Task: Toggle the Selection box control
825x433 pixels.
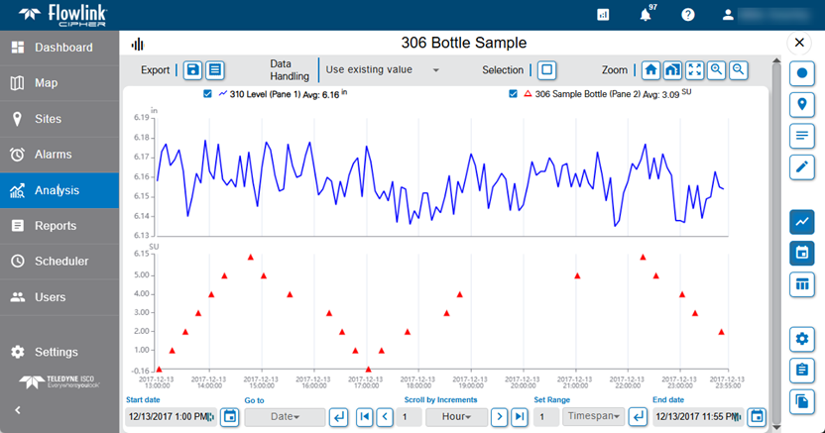Action: point(547,70)
